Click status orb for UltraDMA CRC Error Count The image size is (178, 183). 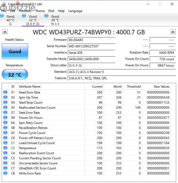click(x=5, y=168)
